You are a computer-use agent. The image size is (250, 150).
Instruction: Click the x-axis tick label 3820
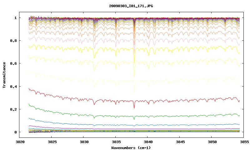(20, 142)
